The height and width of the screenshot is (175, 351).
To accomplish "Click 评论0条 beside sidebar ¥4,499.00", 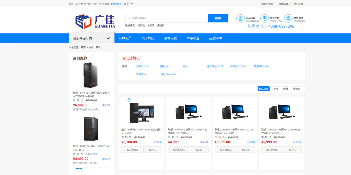I will click(x=106, y=159).
